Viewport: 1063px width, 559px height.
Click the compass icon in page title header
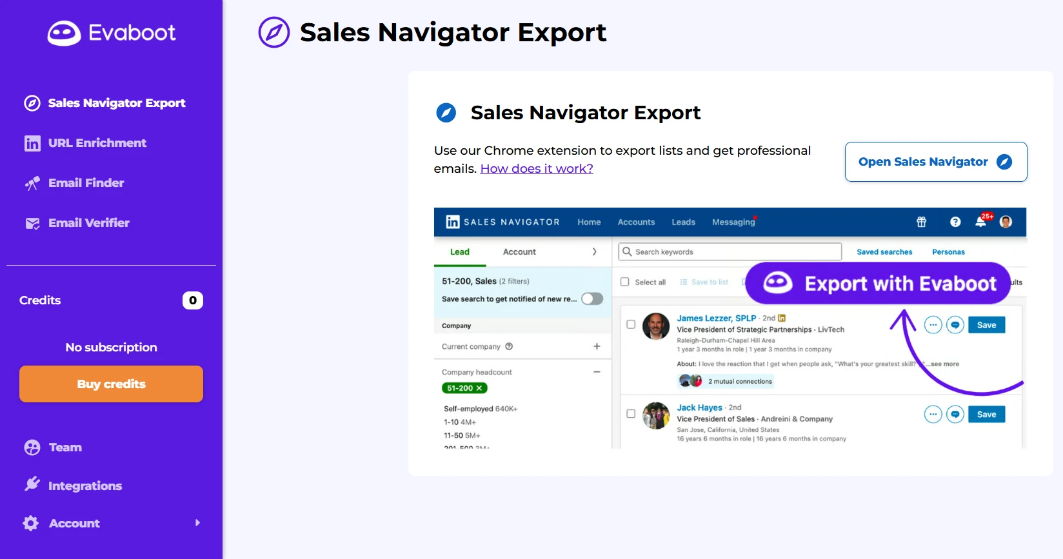coord(274,32)
